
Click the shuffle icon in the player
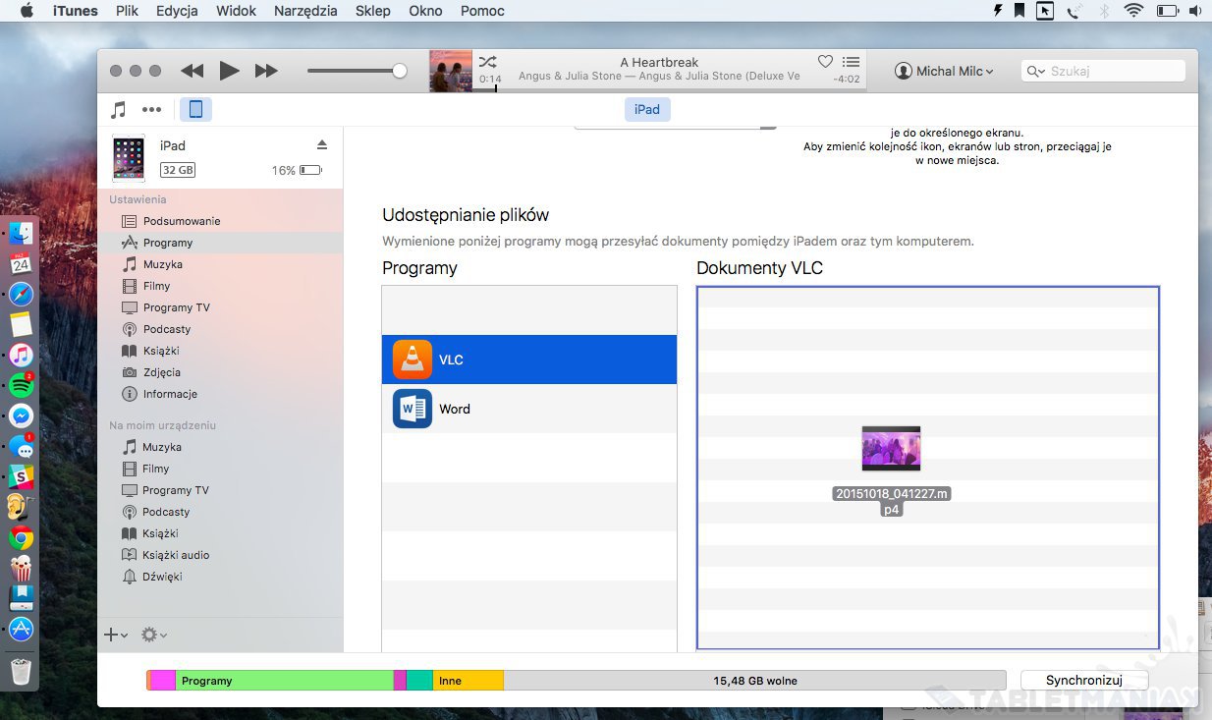pos(487,62)
